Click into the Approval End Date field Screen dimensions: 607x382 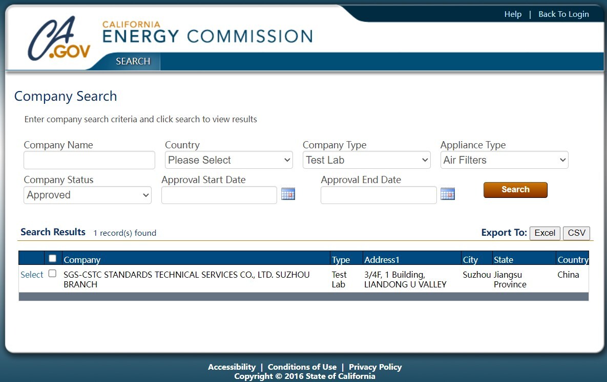[379, 195]
